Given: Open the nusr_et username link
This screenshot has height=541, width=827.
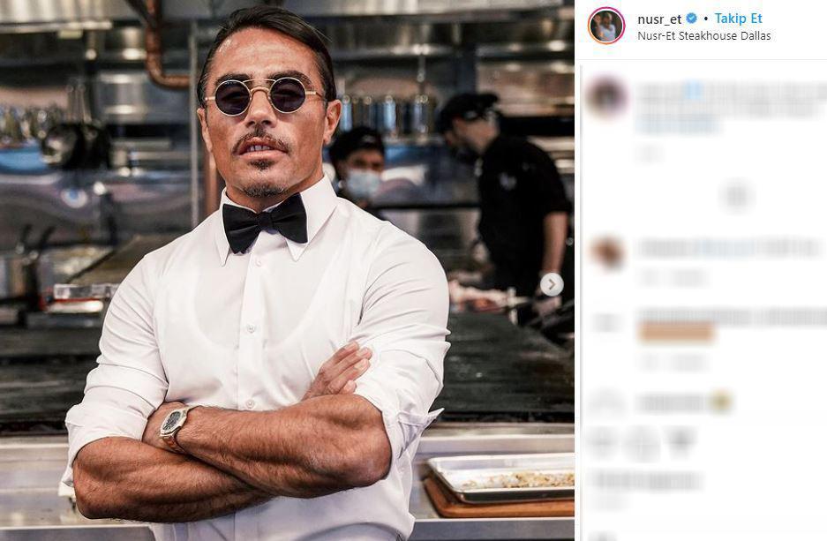Looking at the screenshot, I should (x=659, y=19).
